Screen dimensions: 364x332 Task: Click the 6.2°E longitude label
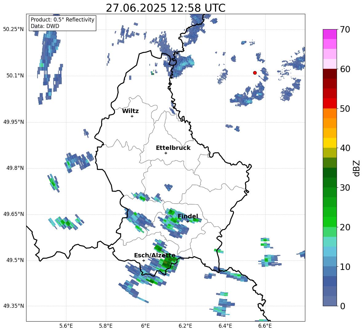point(185,326)
